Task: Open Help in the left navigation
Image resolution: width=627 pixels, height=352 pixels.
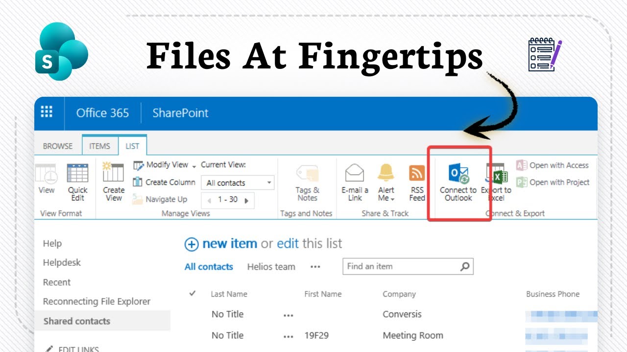Action: tap(52, 243)
